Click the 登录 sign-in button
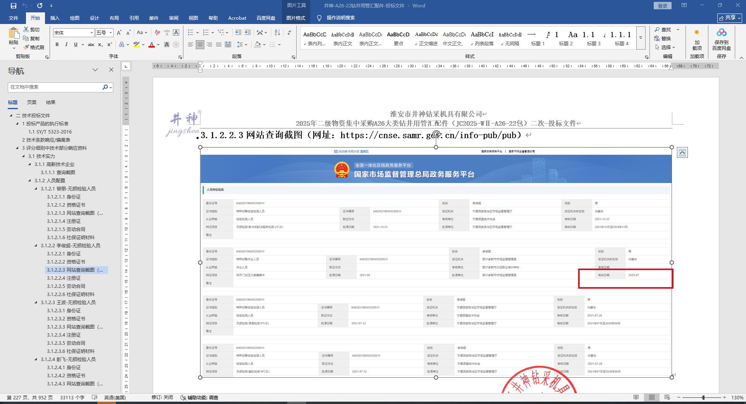Image resolution: width=746 pixels, height=404 pixels. [663, 6]
